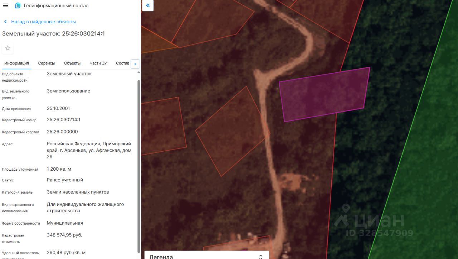Viewport: 458px width, 259px height.
Task: Click cadastral quarter value 25:26:000000
Action: click(62, 132)
